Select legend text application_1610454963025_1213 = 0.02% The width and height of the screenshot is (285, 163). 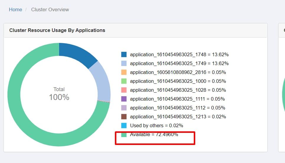178,117
